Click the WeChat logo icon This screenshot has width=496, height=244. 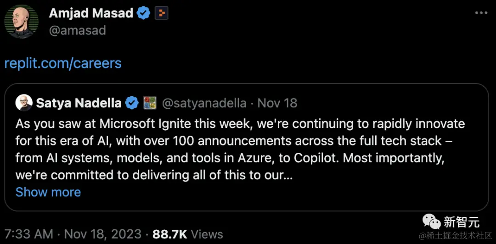(x=432, y=222)
